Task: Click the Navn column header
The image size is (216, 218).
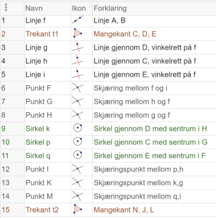Action: click(x=34, y=8)
